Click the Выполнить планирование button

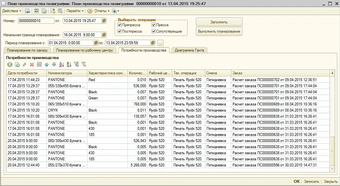(x=219, y=31)
